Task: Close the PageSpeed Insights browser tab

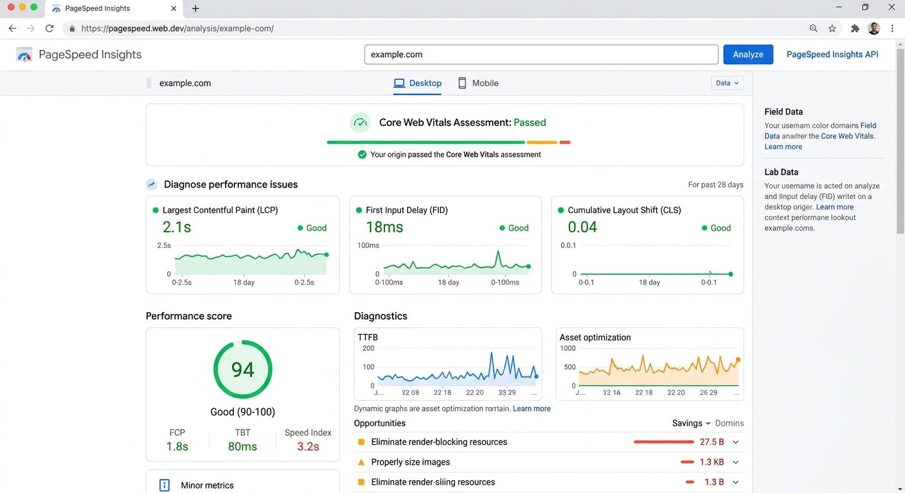Action: point(174,8)
